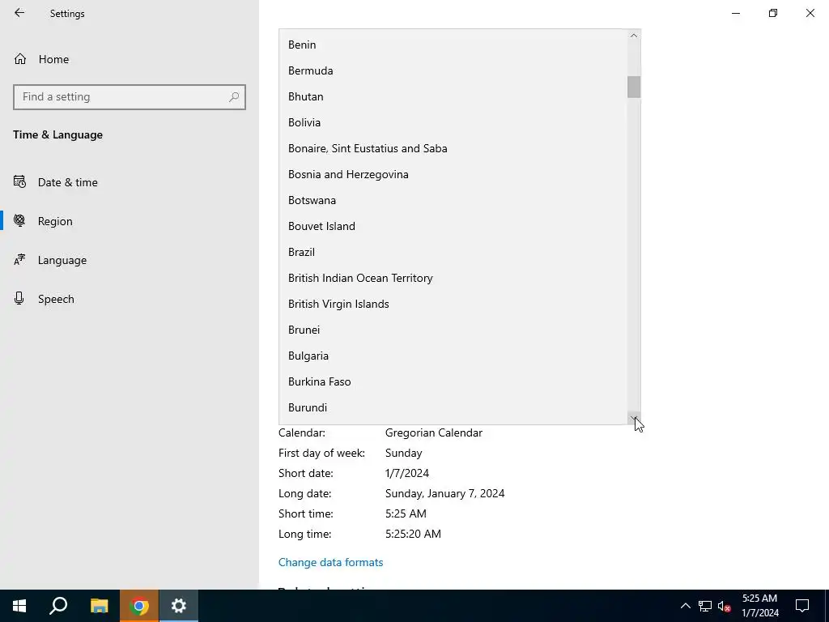The height and width of the screenshot is (622, 829).
Task: Restore down the Settings window
Action: (773, 13)
